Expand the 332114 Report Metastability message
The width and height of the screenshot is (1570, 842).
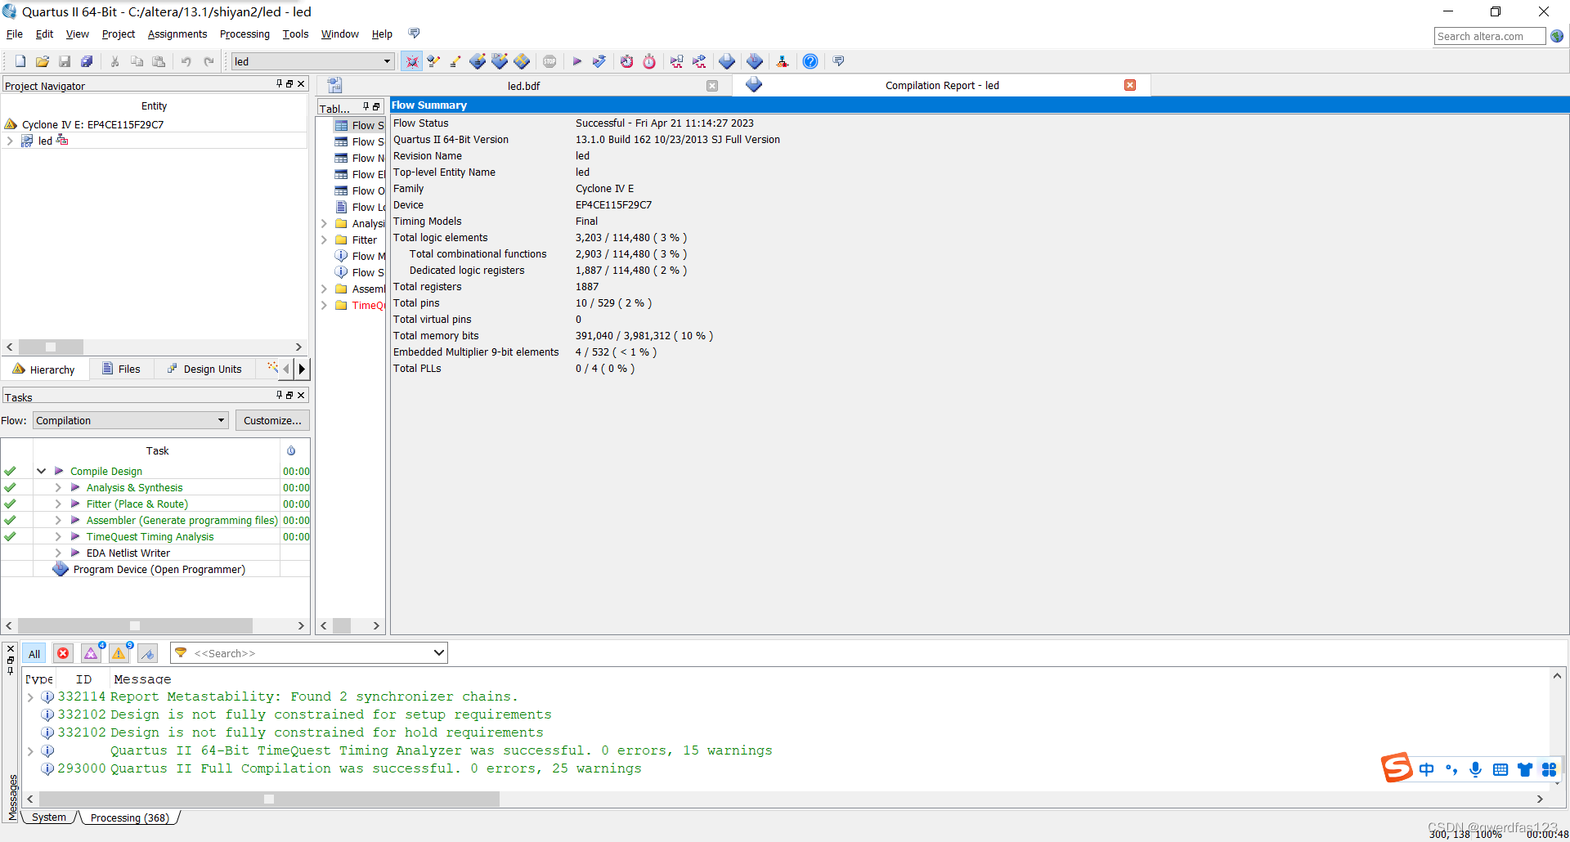(x=30, y=697)
